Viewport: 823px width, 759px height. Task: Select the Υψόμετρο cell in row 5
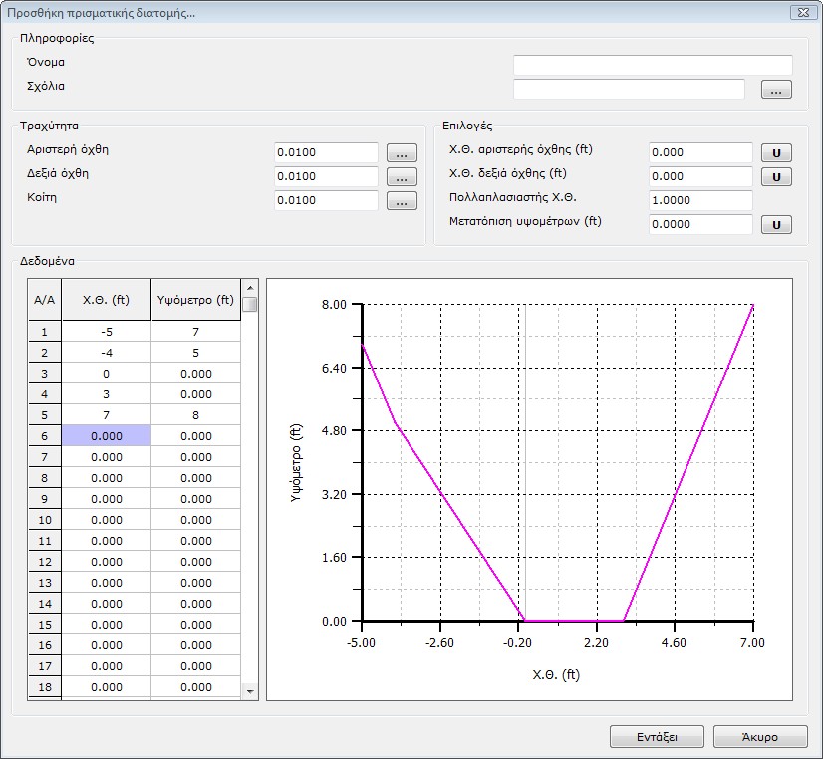pos(195,415)
